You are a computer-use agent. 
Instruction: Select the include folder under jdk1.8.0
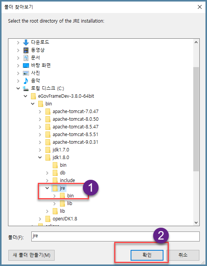(68, 180)
